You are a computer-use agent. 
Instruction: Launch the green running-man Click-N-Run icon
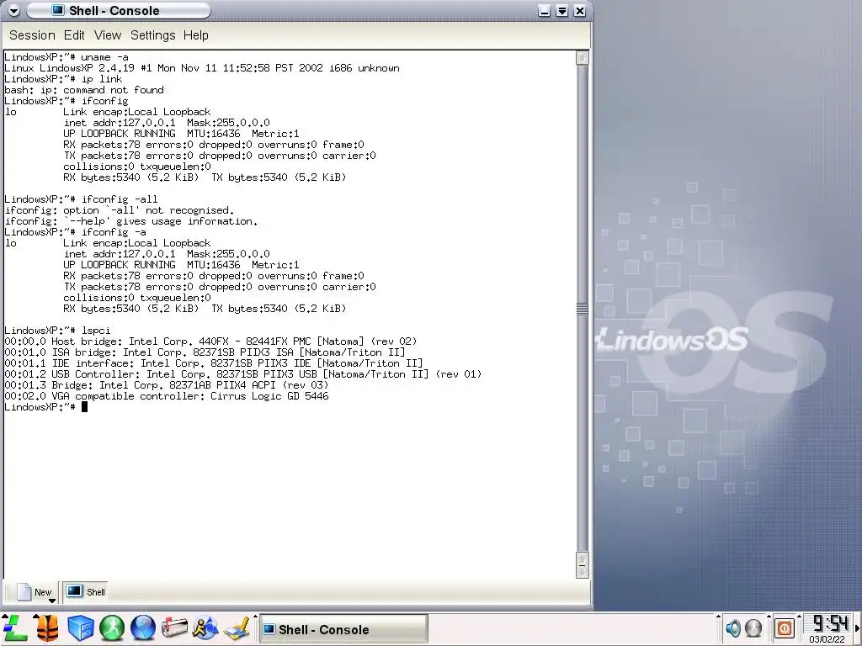click(x=112, y=627)
